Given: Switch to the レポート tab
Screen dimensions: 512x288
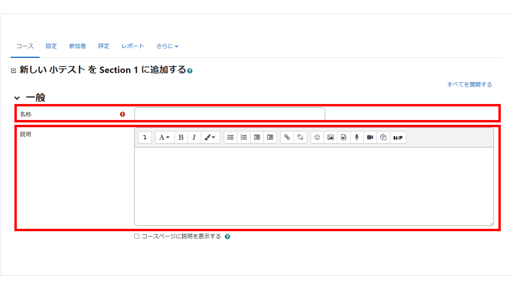Looking at the screenshot, I should 133,46.
